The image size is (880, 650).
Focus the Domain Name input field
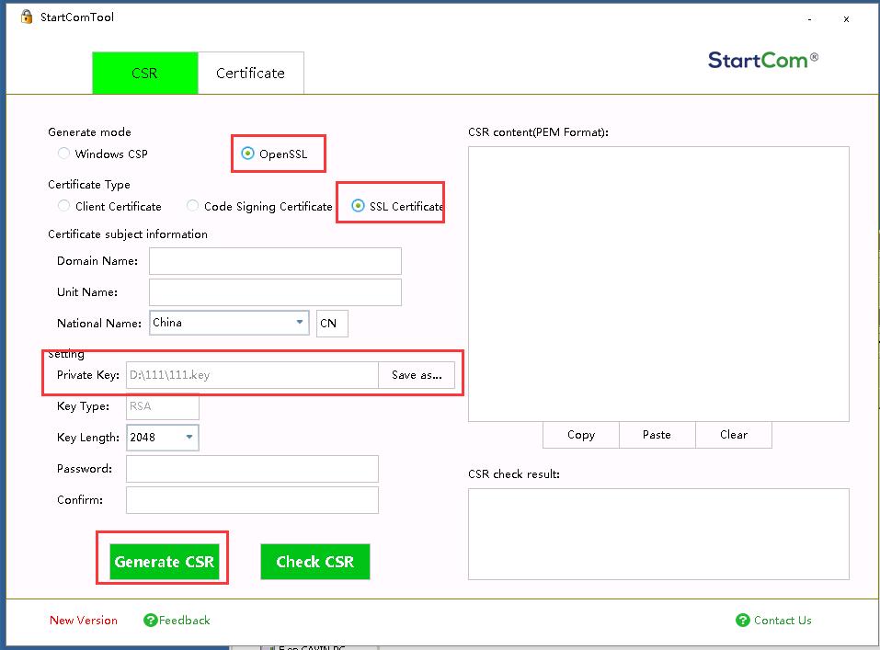[275, 261]
